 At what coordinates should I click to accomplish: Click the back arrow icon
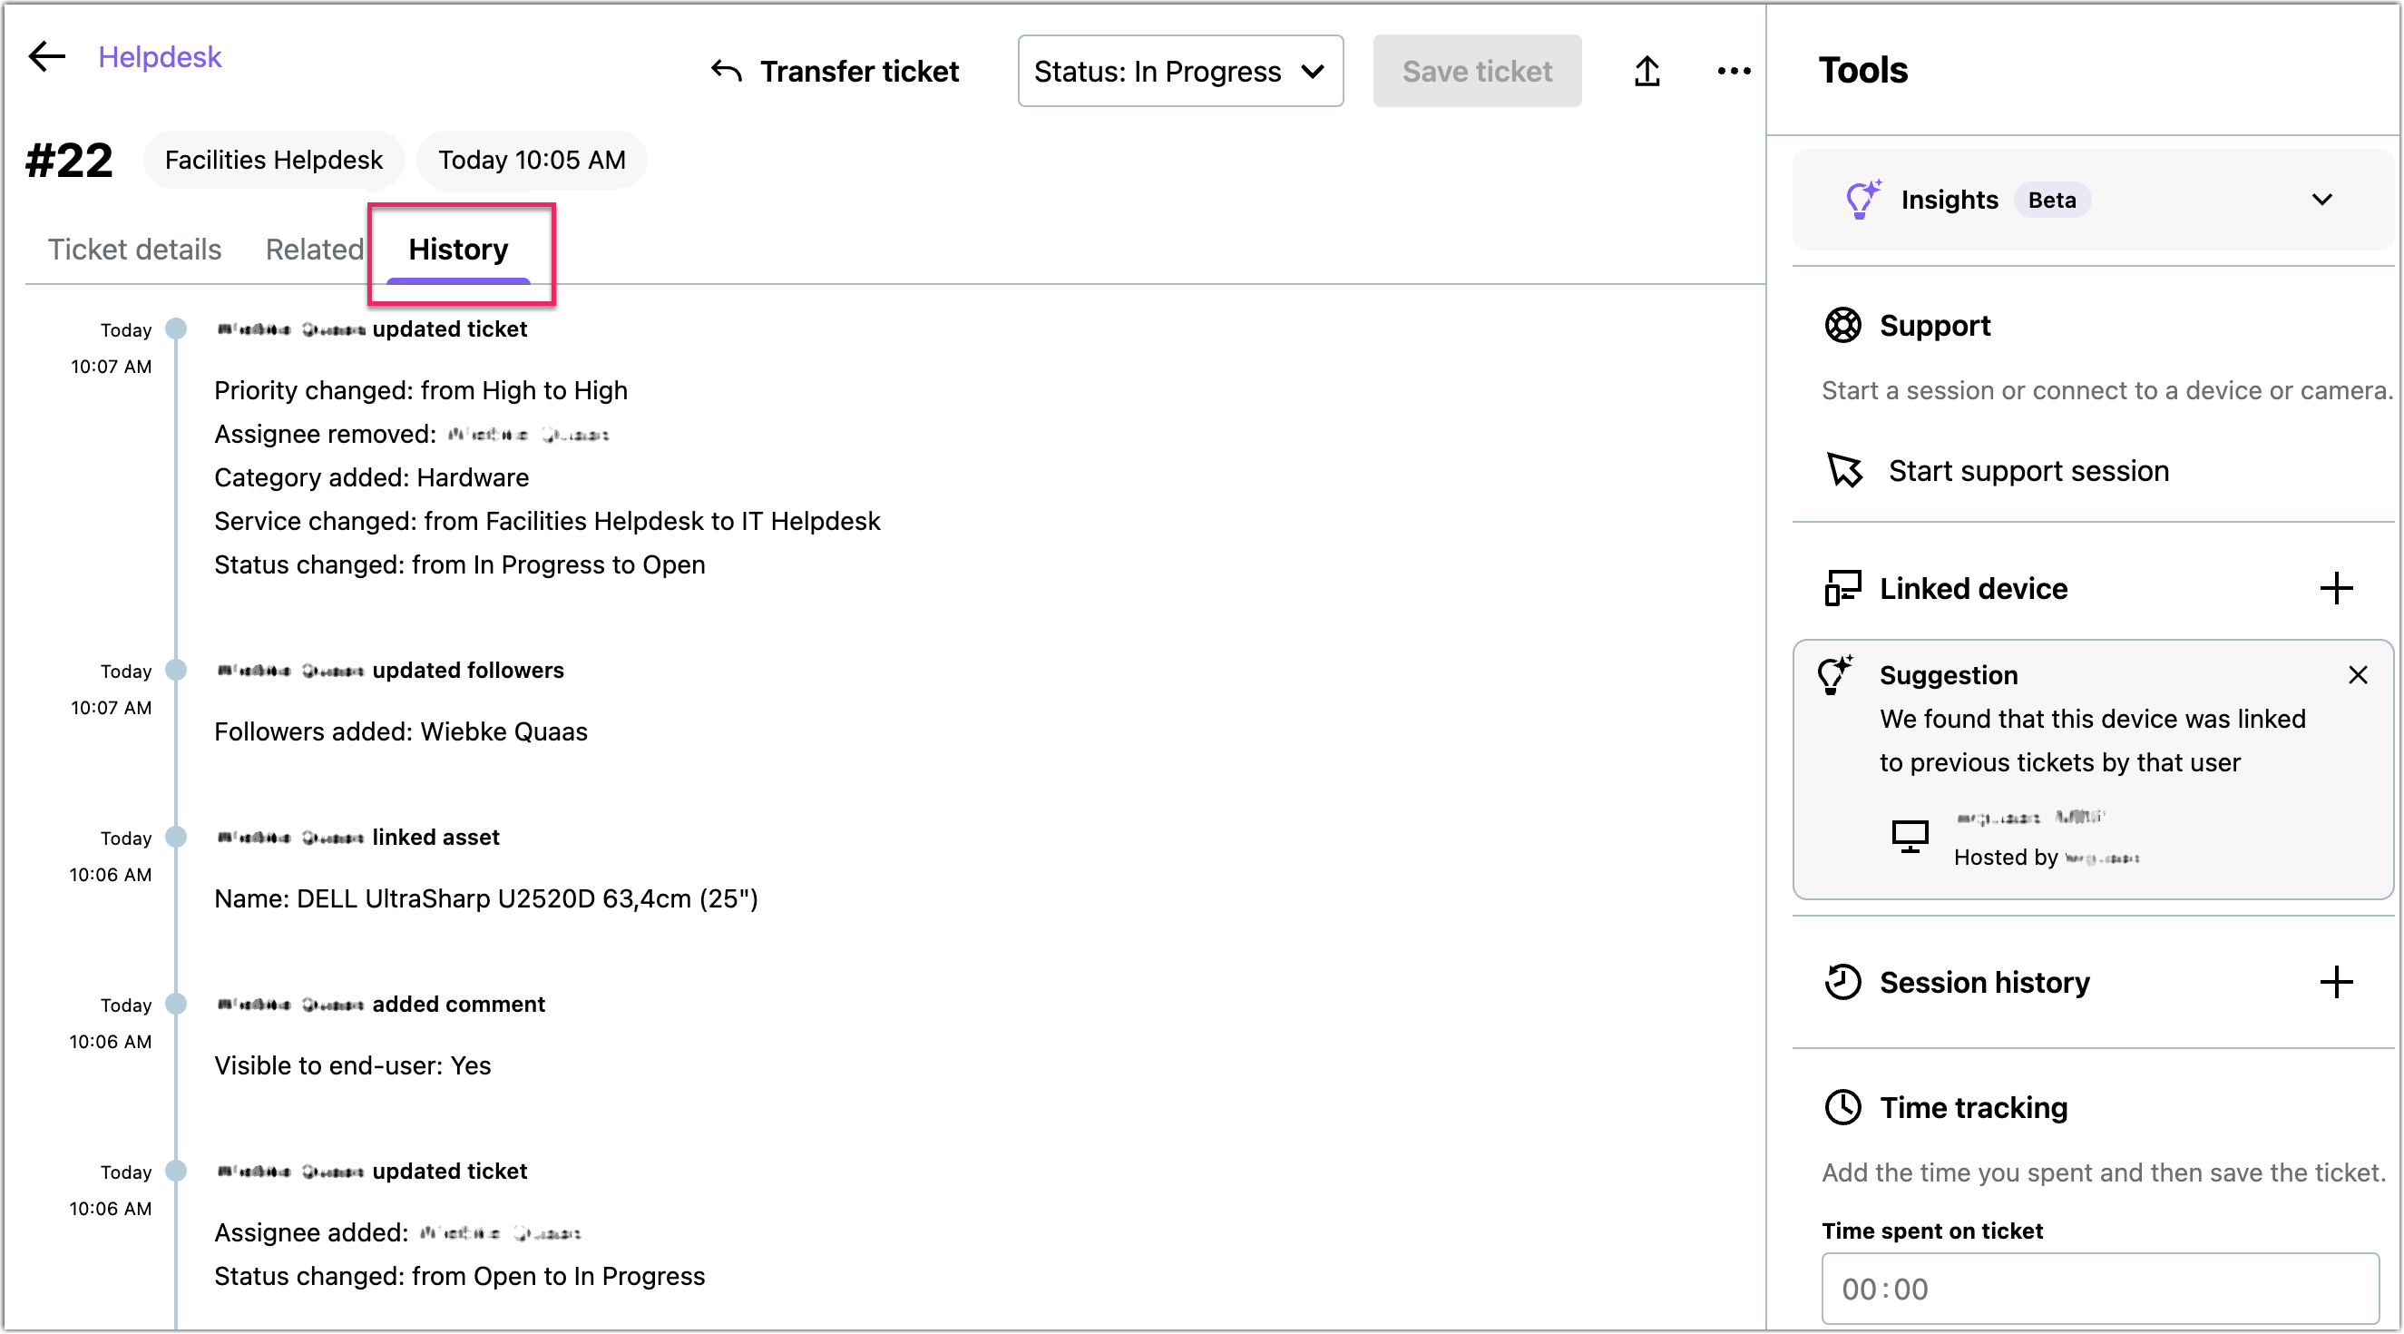click(46, 57)
